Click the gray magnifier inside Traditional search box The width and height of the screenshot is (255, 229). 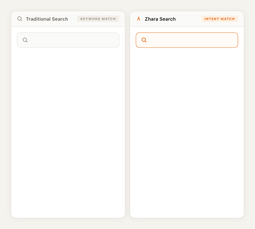(x=25, y=40)
